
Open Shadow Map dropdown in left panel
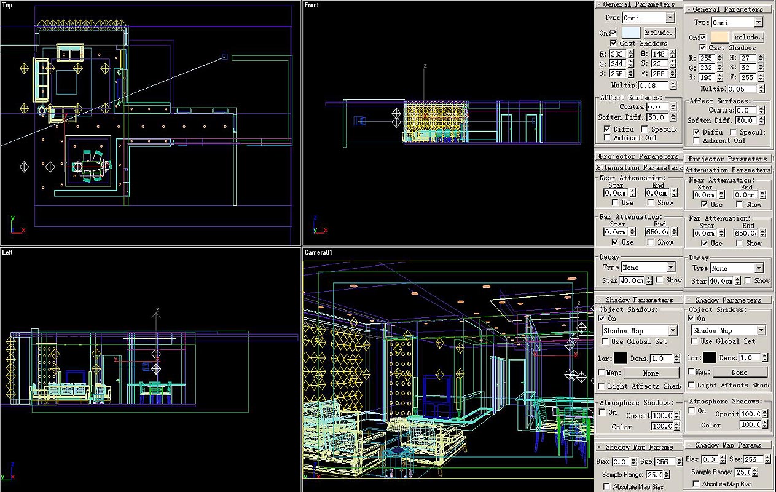(x=640, y=331)
